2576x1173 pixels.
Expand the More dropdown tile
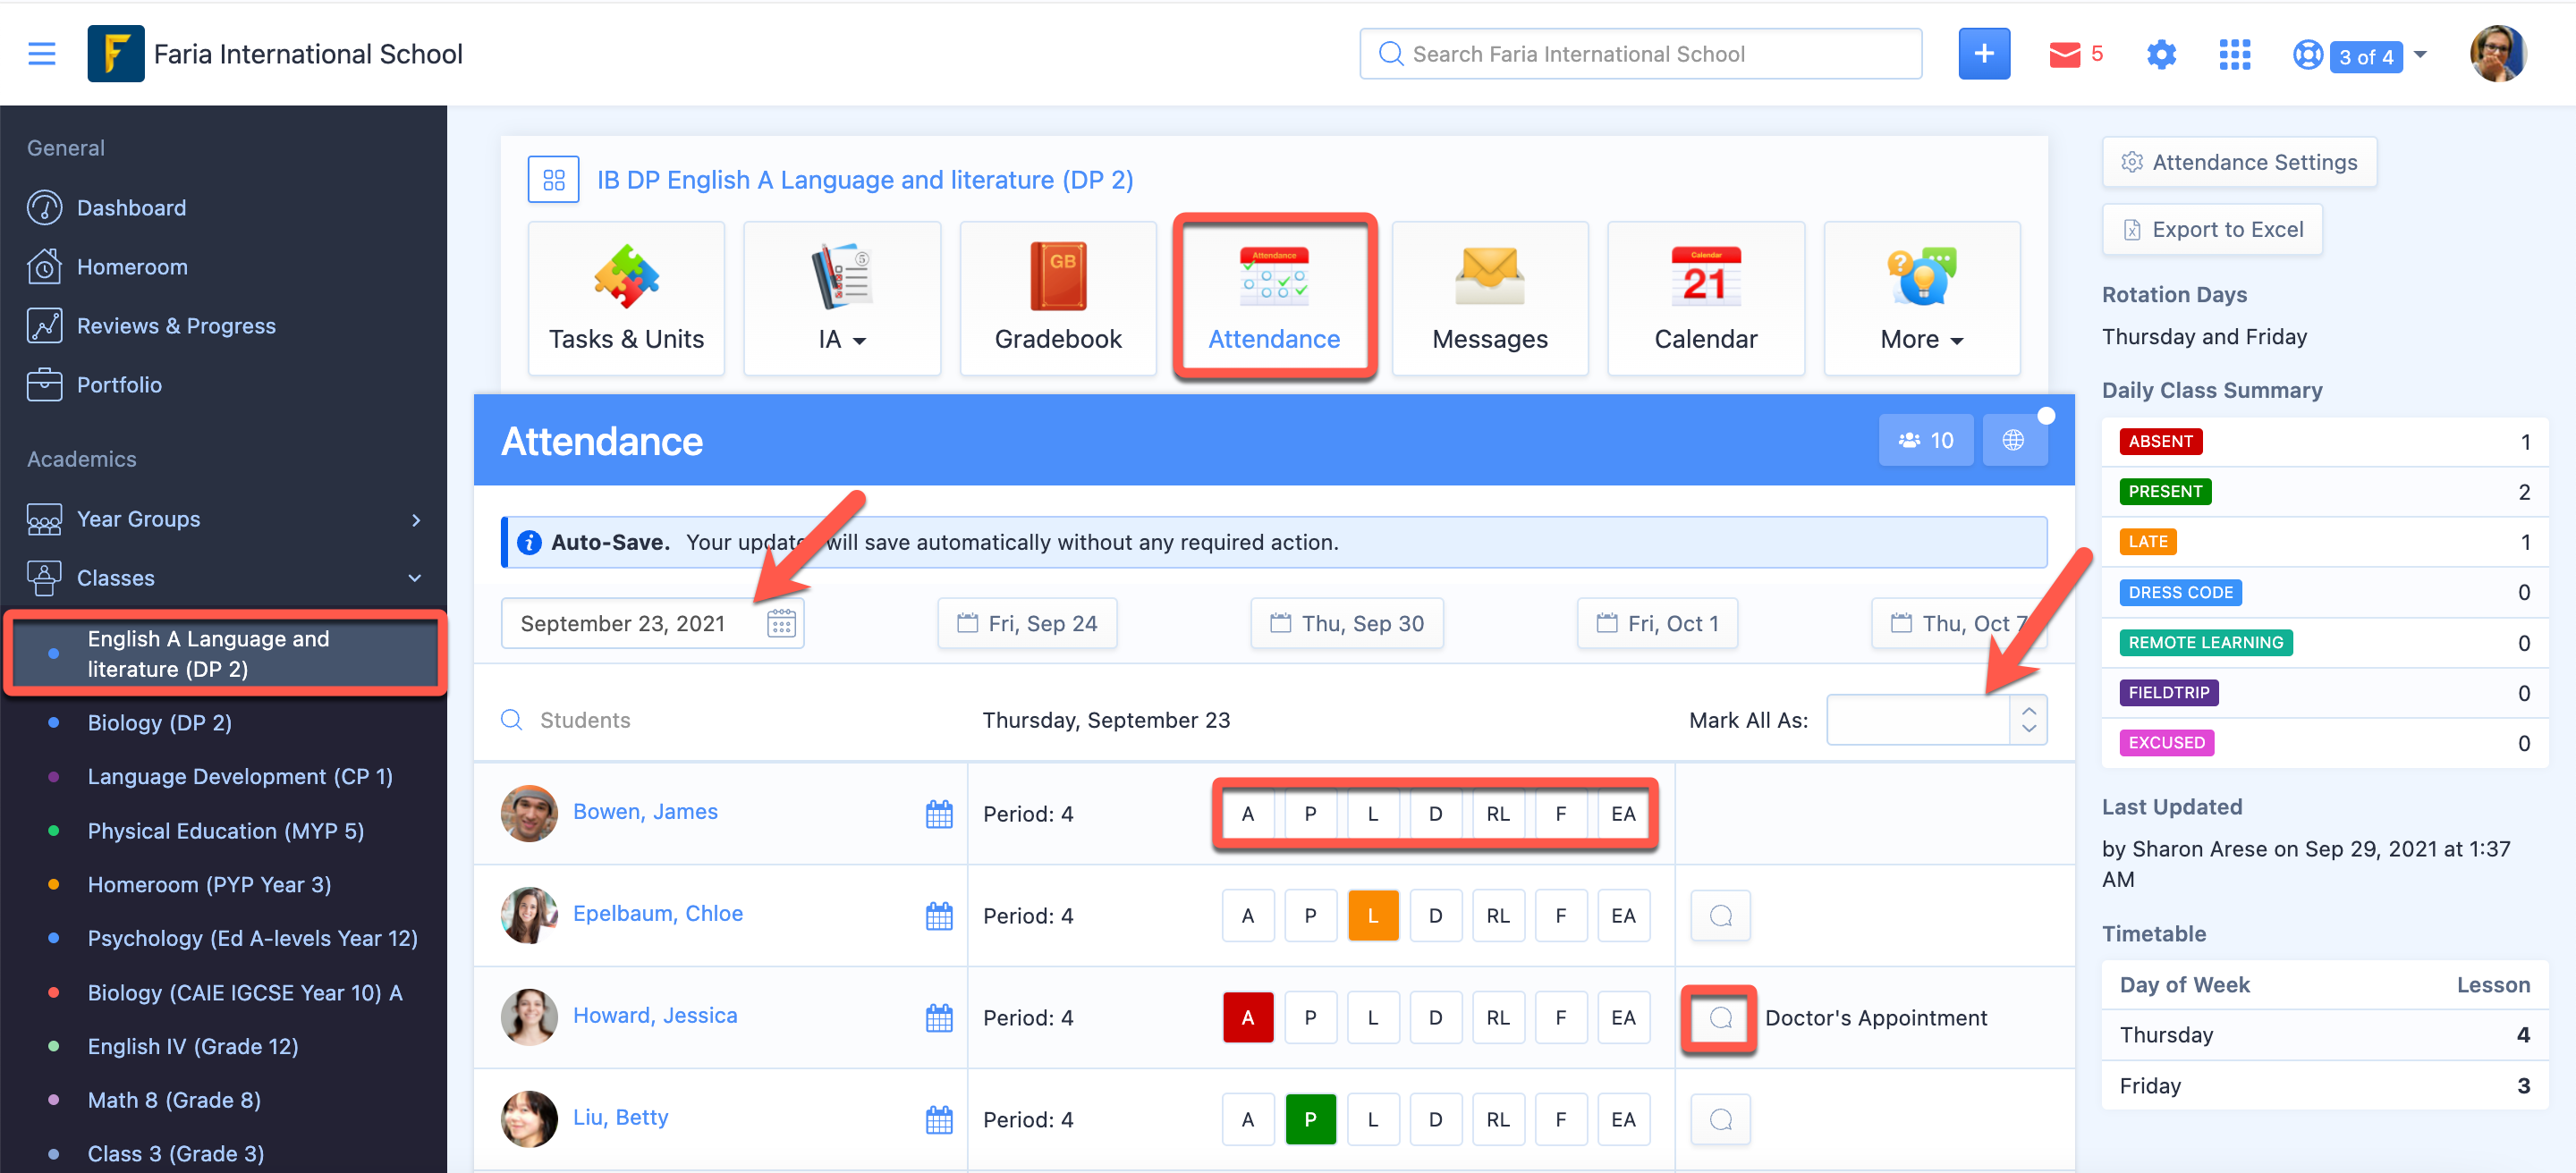pos(1921,298)
